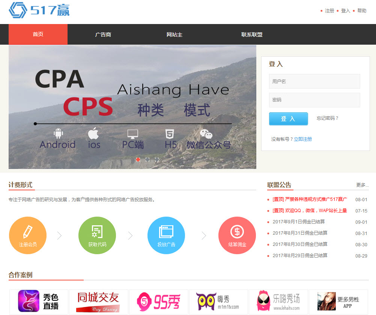Click the blue 投放广告 circle icon
This screenshot has height=315, width=376.
click(x=166, y=235)
